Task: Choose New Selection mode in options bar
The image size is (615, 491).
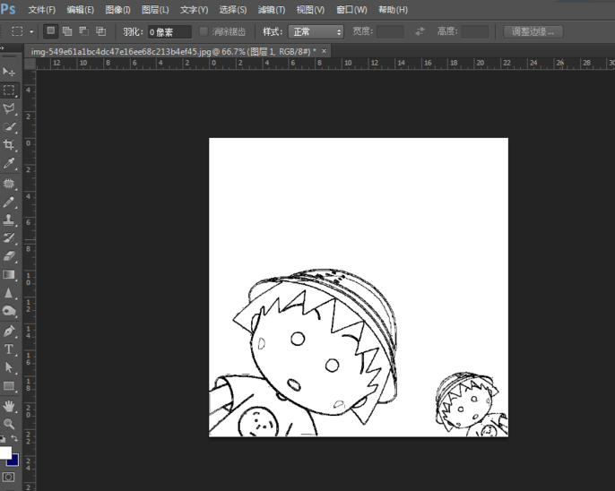Action: (x=50, y=31)
